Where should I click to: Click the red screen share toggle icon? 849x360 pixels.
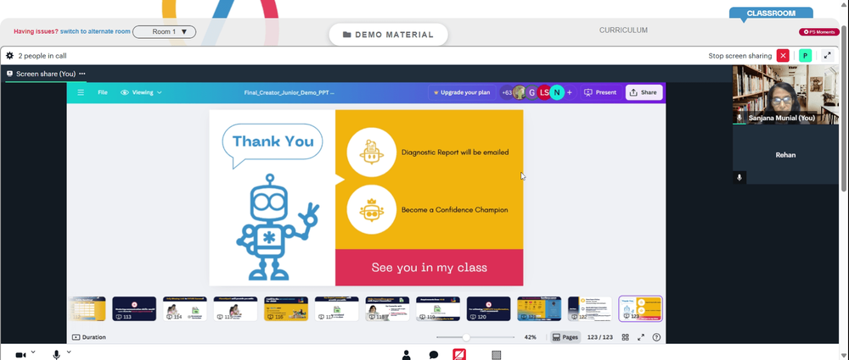point(459,355)
